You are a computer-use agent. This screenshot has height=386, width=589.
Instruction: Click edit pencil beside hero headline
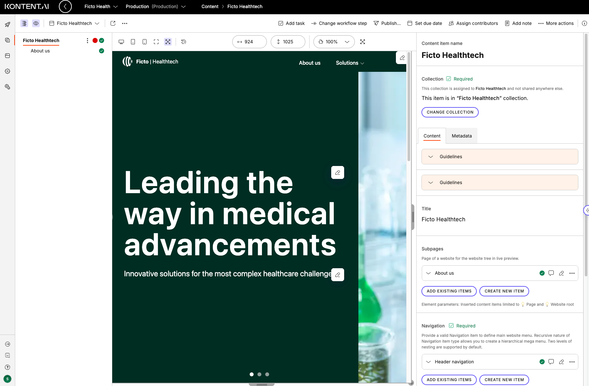pos(338,172)
